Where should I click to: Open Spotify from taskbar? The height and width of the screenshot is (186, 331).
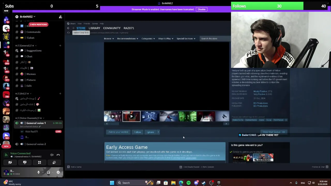pyautogui.click(x=189, y=183)
